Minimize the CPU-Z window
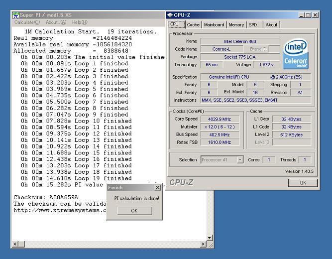332x259 pixels. coord(301,15)
